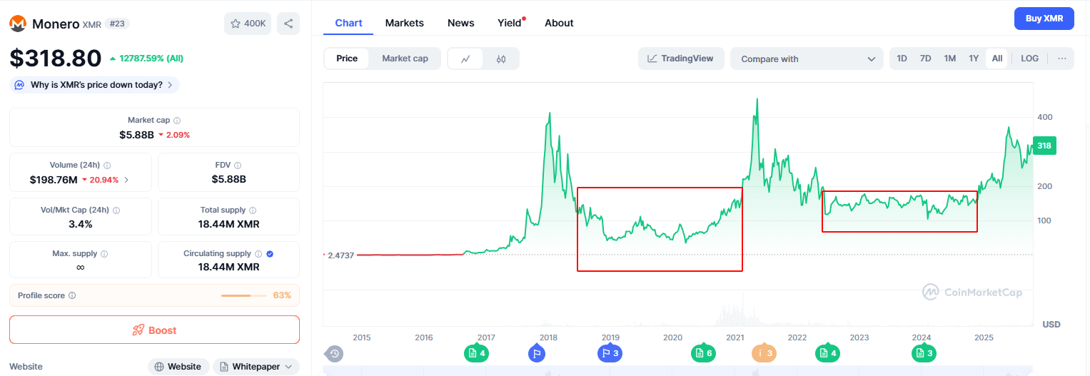This screenshot has width=1090, height=376.
Task: Select the line chart view icon
Action: (x=465, y=59)
